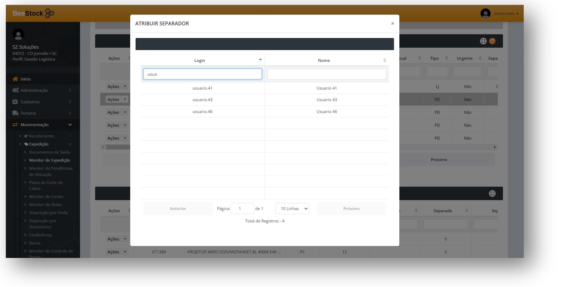The image size is (563, 287).
Task: Click the Início home icon
Action: coord(16,79)
